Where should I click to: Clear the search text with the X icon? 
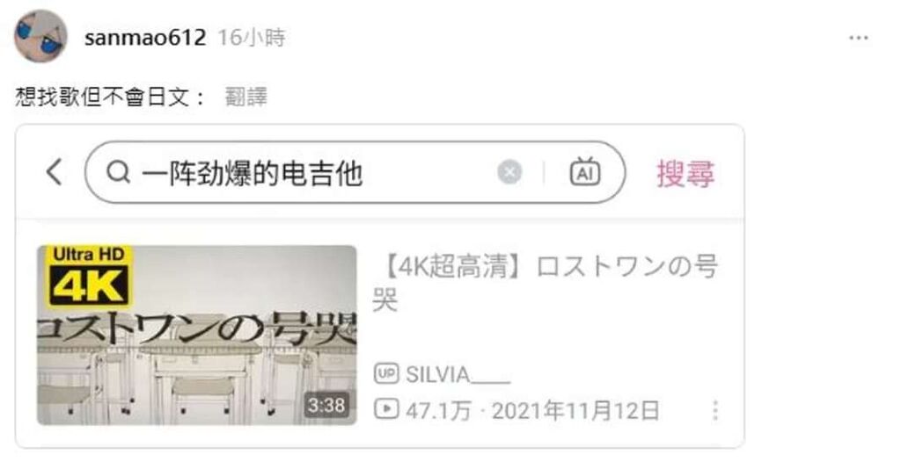click(509, 172)
